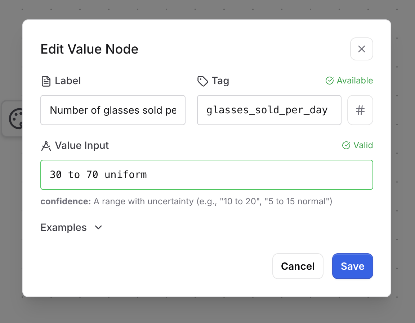This screenshot has width=415, height=323.
Task: Click the green checkmark next to Available
Action: coord(329,81)
